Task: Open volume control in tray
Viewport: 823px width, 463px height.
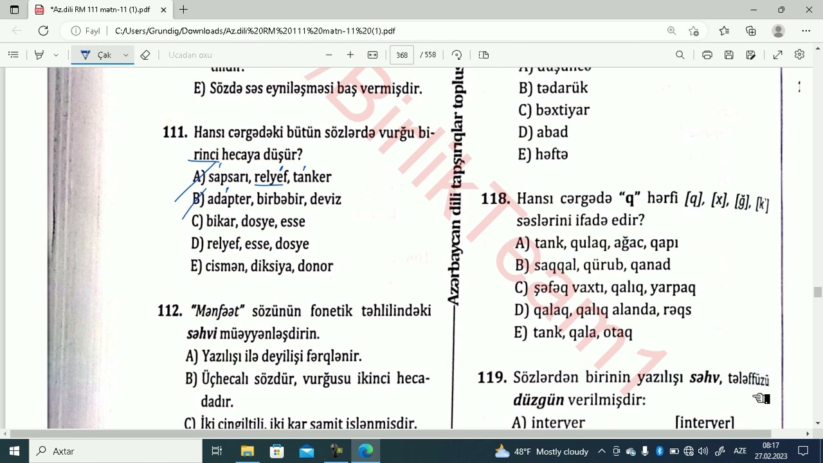Action: pyautogui.click(x=703, y=451)
